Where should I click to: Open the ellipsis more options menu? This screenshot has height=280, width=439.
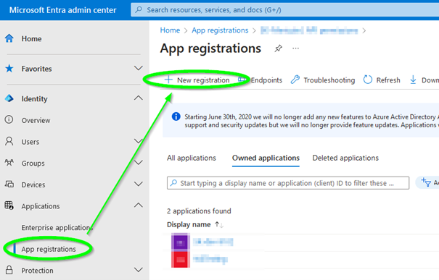(x=295, y=48)
